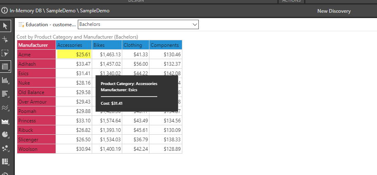Viewport: 377px width, 175px height.
Task: Click the $30.94 Woolson Accessories cell
Action: coord(74,149)
